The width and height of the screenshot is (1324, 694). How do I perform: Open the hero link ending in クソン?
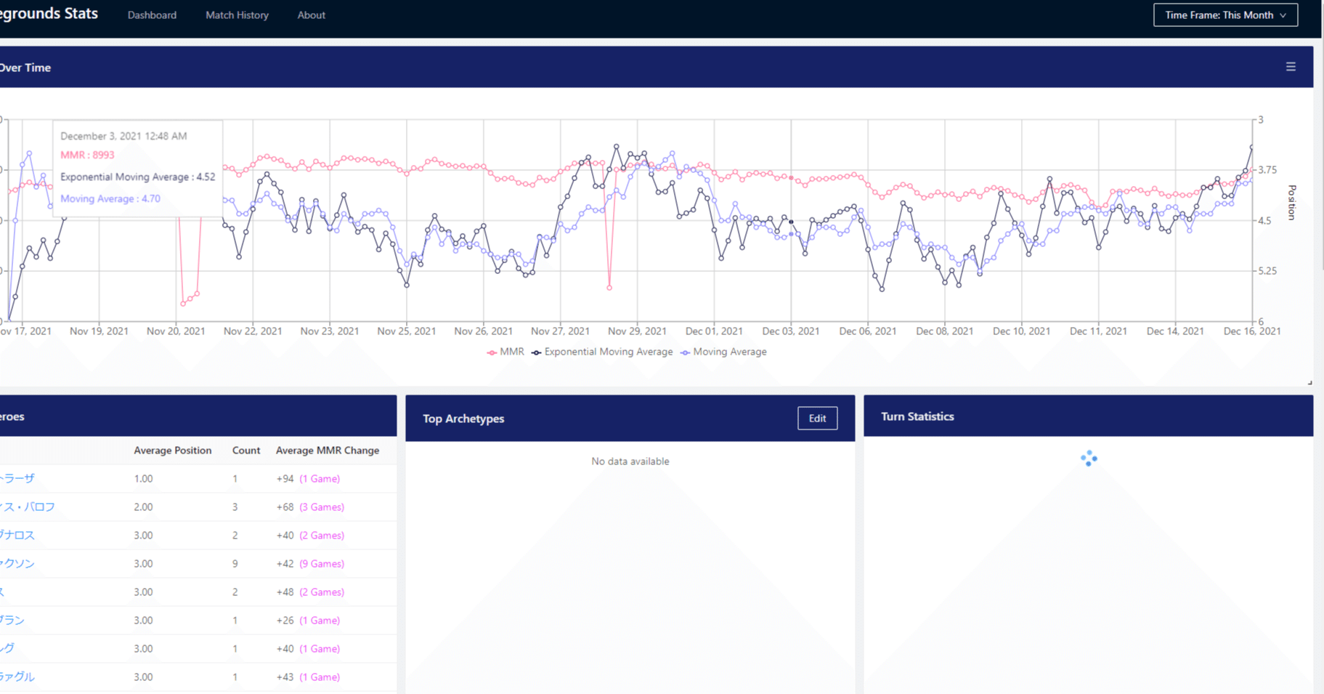coord(17,564)
